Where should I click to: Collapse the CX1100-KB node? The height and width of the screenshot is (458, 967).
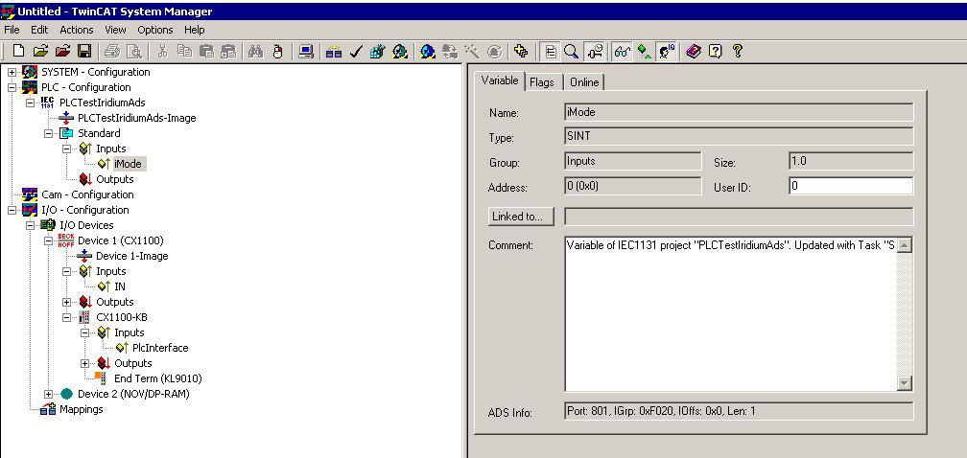coord(67,318)
